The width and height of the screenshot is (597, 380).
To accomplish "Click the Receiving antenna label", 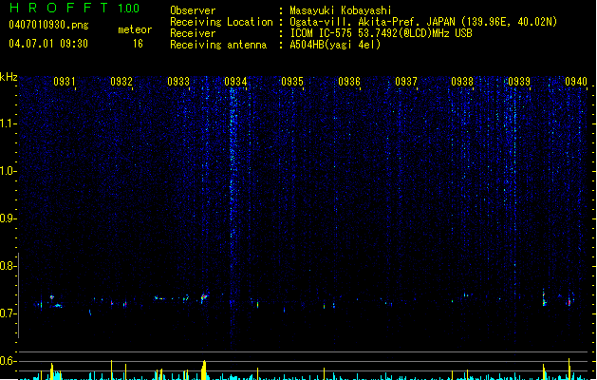I will 218,45.
